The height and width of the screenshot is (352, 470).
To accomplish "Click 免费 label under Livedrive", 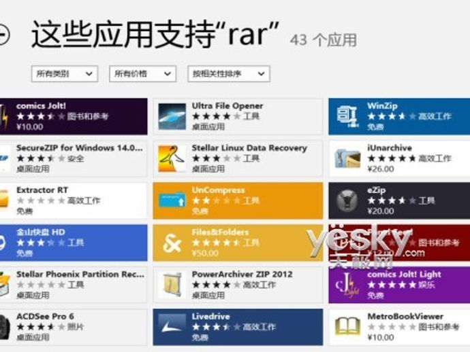I will [x=200, y=338].
